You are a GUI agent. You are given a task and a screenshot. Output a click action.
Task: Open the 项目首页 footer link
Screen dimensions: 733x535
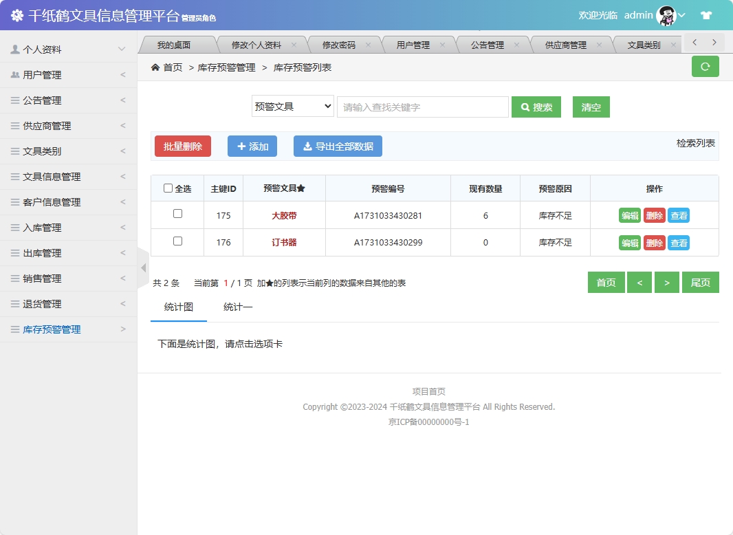click(428, 391)
